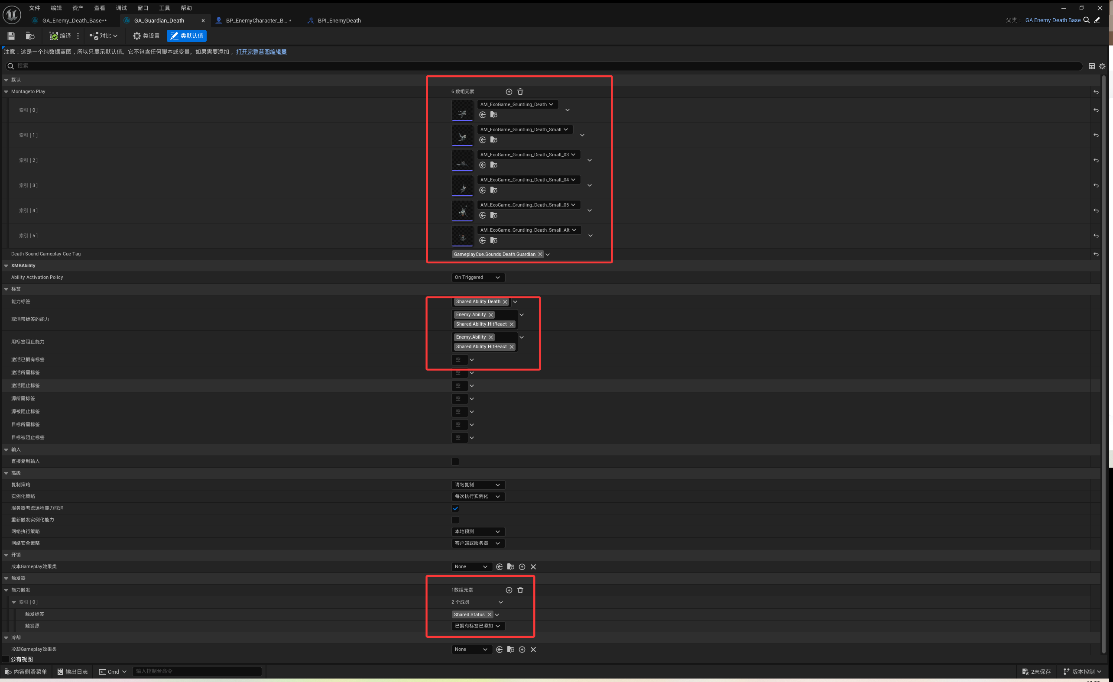Open Ability Activation Policy dropdown
Viewport: 1113px width, 682px height.
[x=477, y=277]
